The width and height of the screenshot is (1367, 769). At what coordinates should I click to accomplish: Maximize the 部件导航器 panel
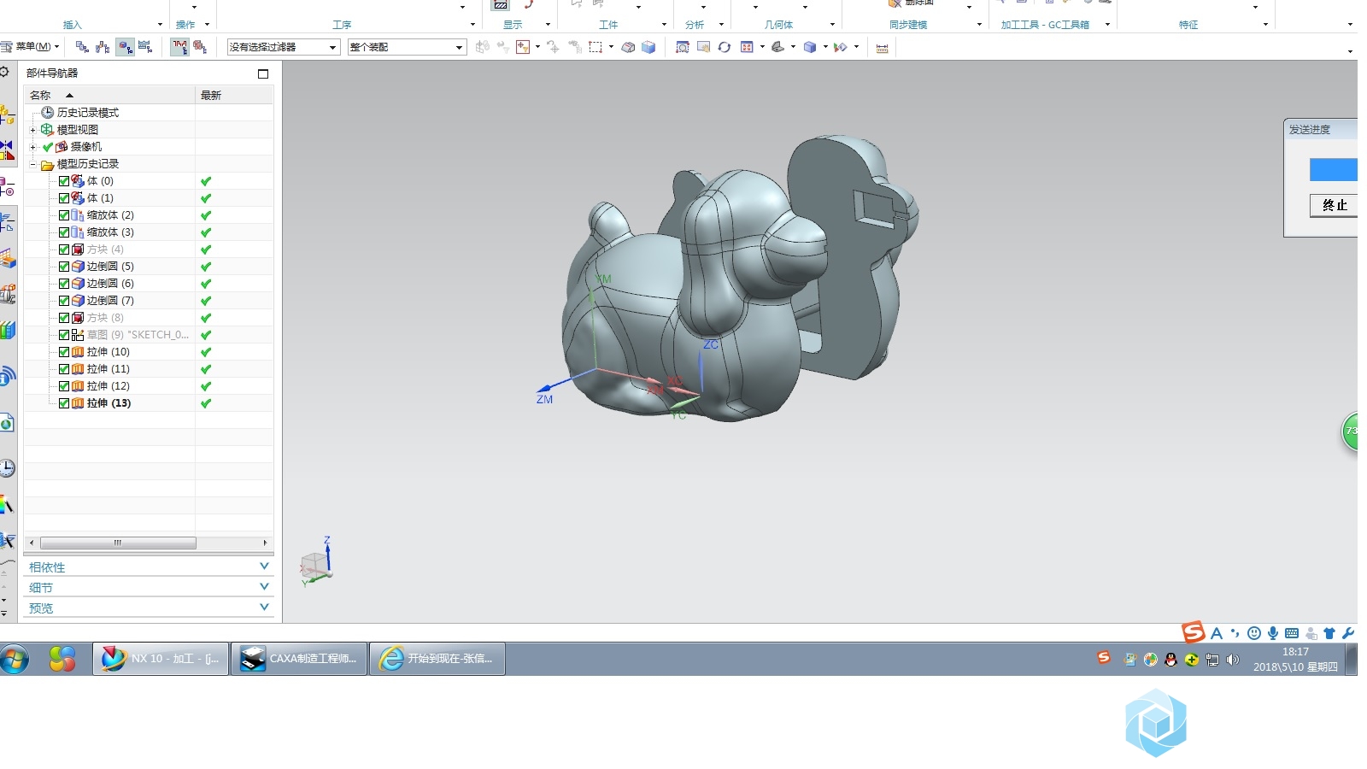[263, 73]
